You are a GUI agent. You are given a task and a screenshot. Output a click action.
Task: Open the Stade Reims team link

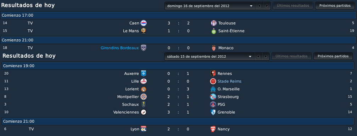[x=229, y=81]
